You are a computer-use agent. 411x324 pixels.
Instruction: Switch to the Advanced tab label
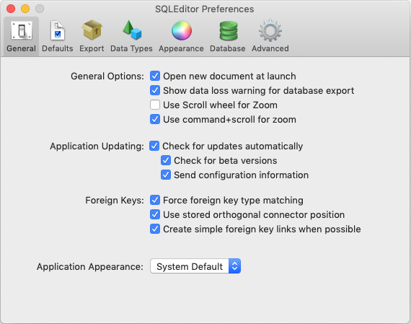(270, 48)
